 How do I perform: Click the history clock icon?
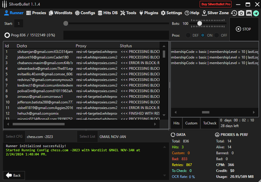pyautogui.click(x=234, y=13)
